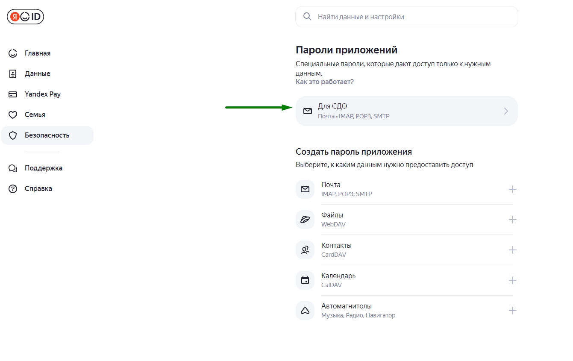Open Данные in the sidebar

(47, 74)
